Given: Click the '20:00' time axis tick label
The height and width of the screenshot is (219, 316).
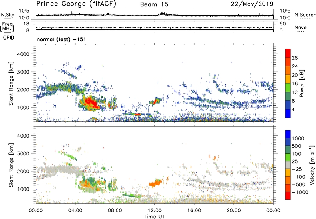Looking at the screenshot, I should [234, 211].
